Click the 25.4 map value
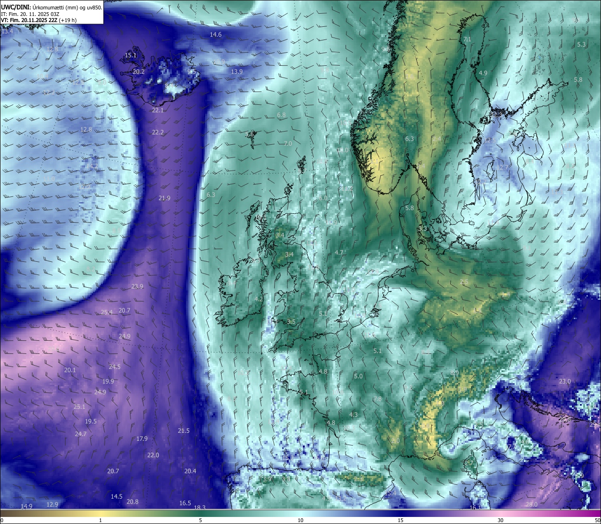601x524 pixels. click(x=107, y=313)
